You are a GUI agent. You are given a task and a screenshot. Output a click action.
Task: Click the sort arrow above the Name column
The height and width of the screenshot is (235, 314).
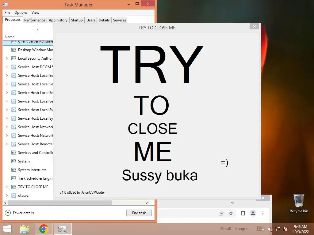pyautogui.click(x=37, y=30)
